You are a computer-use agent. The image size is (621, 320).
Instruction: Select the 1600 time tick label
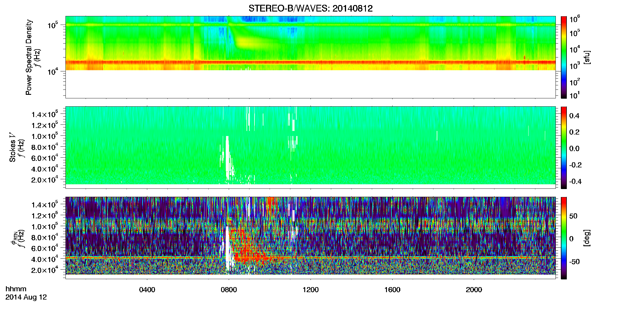[392, 290]
